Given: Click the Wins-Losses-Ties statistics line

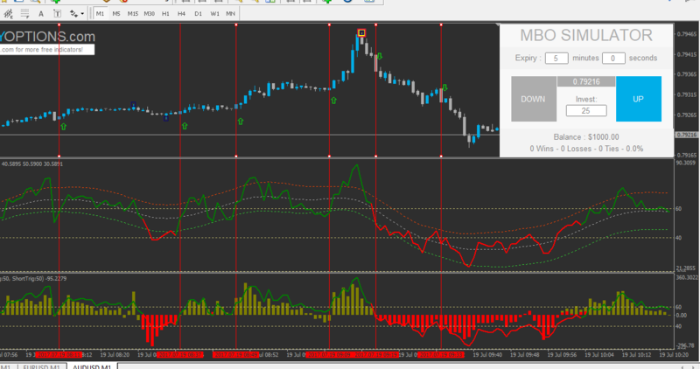Looking at the screenshot, I should click(x=586, y=149).
